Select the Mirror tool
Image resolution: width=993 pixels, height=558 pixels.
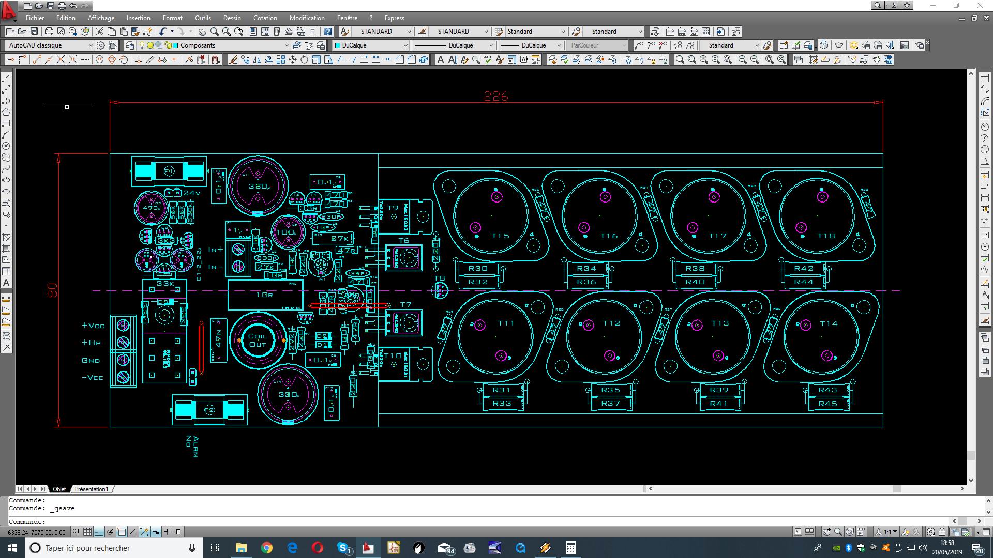coord(257,59)
